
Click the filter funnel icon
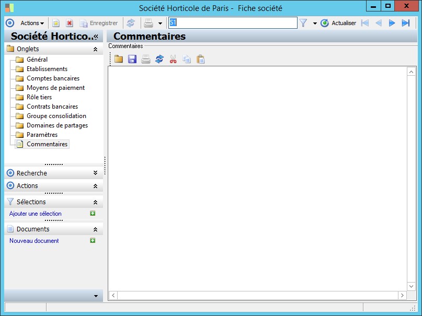pos(303,23)
